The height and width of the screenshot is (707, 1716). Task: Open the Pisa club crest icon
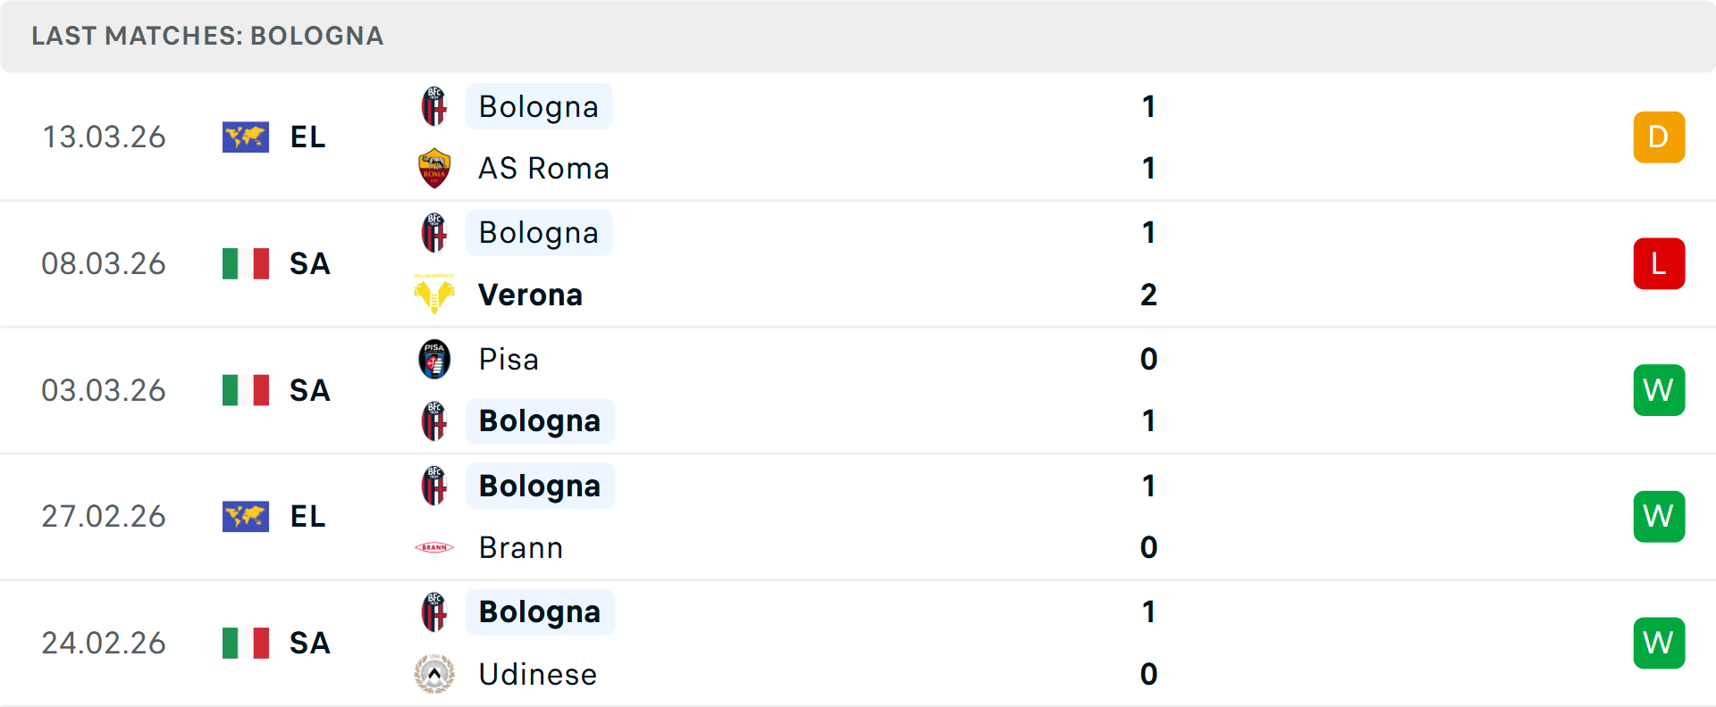click(433, 360)
